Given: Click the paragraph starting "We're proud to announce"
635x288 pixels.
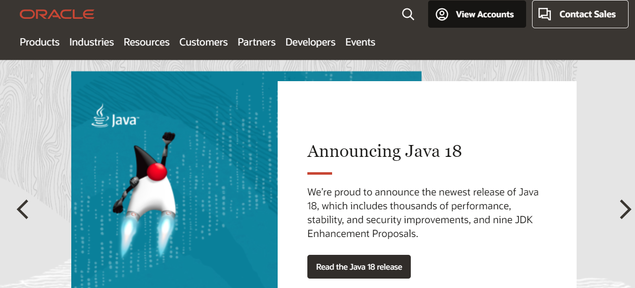Looking at the screenshot, I should tap(423, 213).
